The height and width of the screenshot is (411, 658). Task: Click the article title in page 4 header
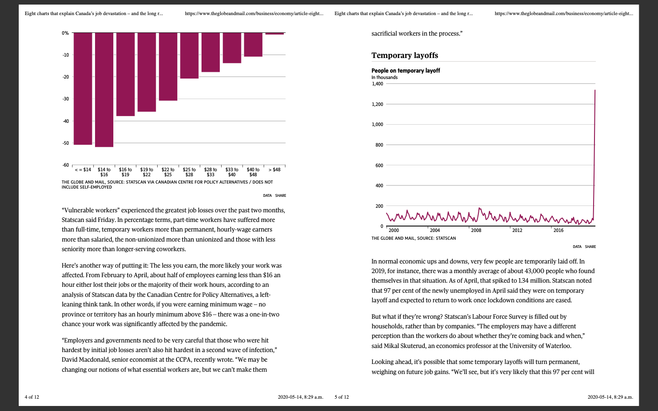[94, 14]
